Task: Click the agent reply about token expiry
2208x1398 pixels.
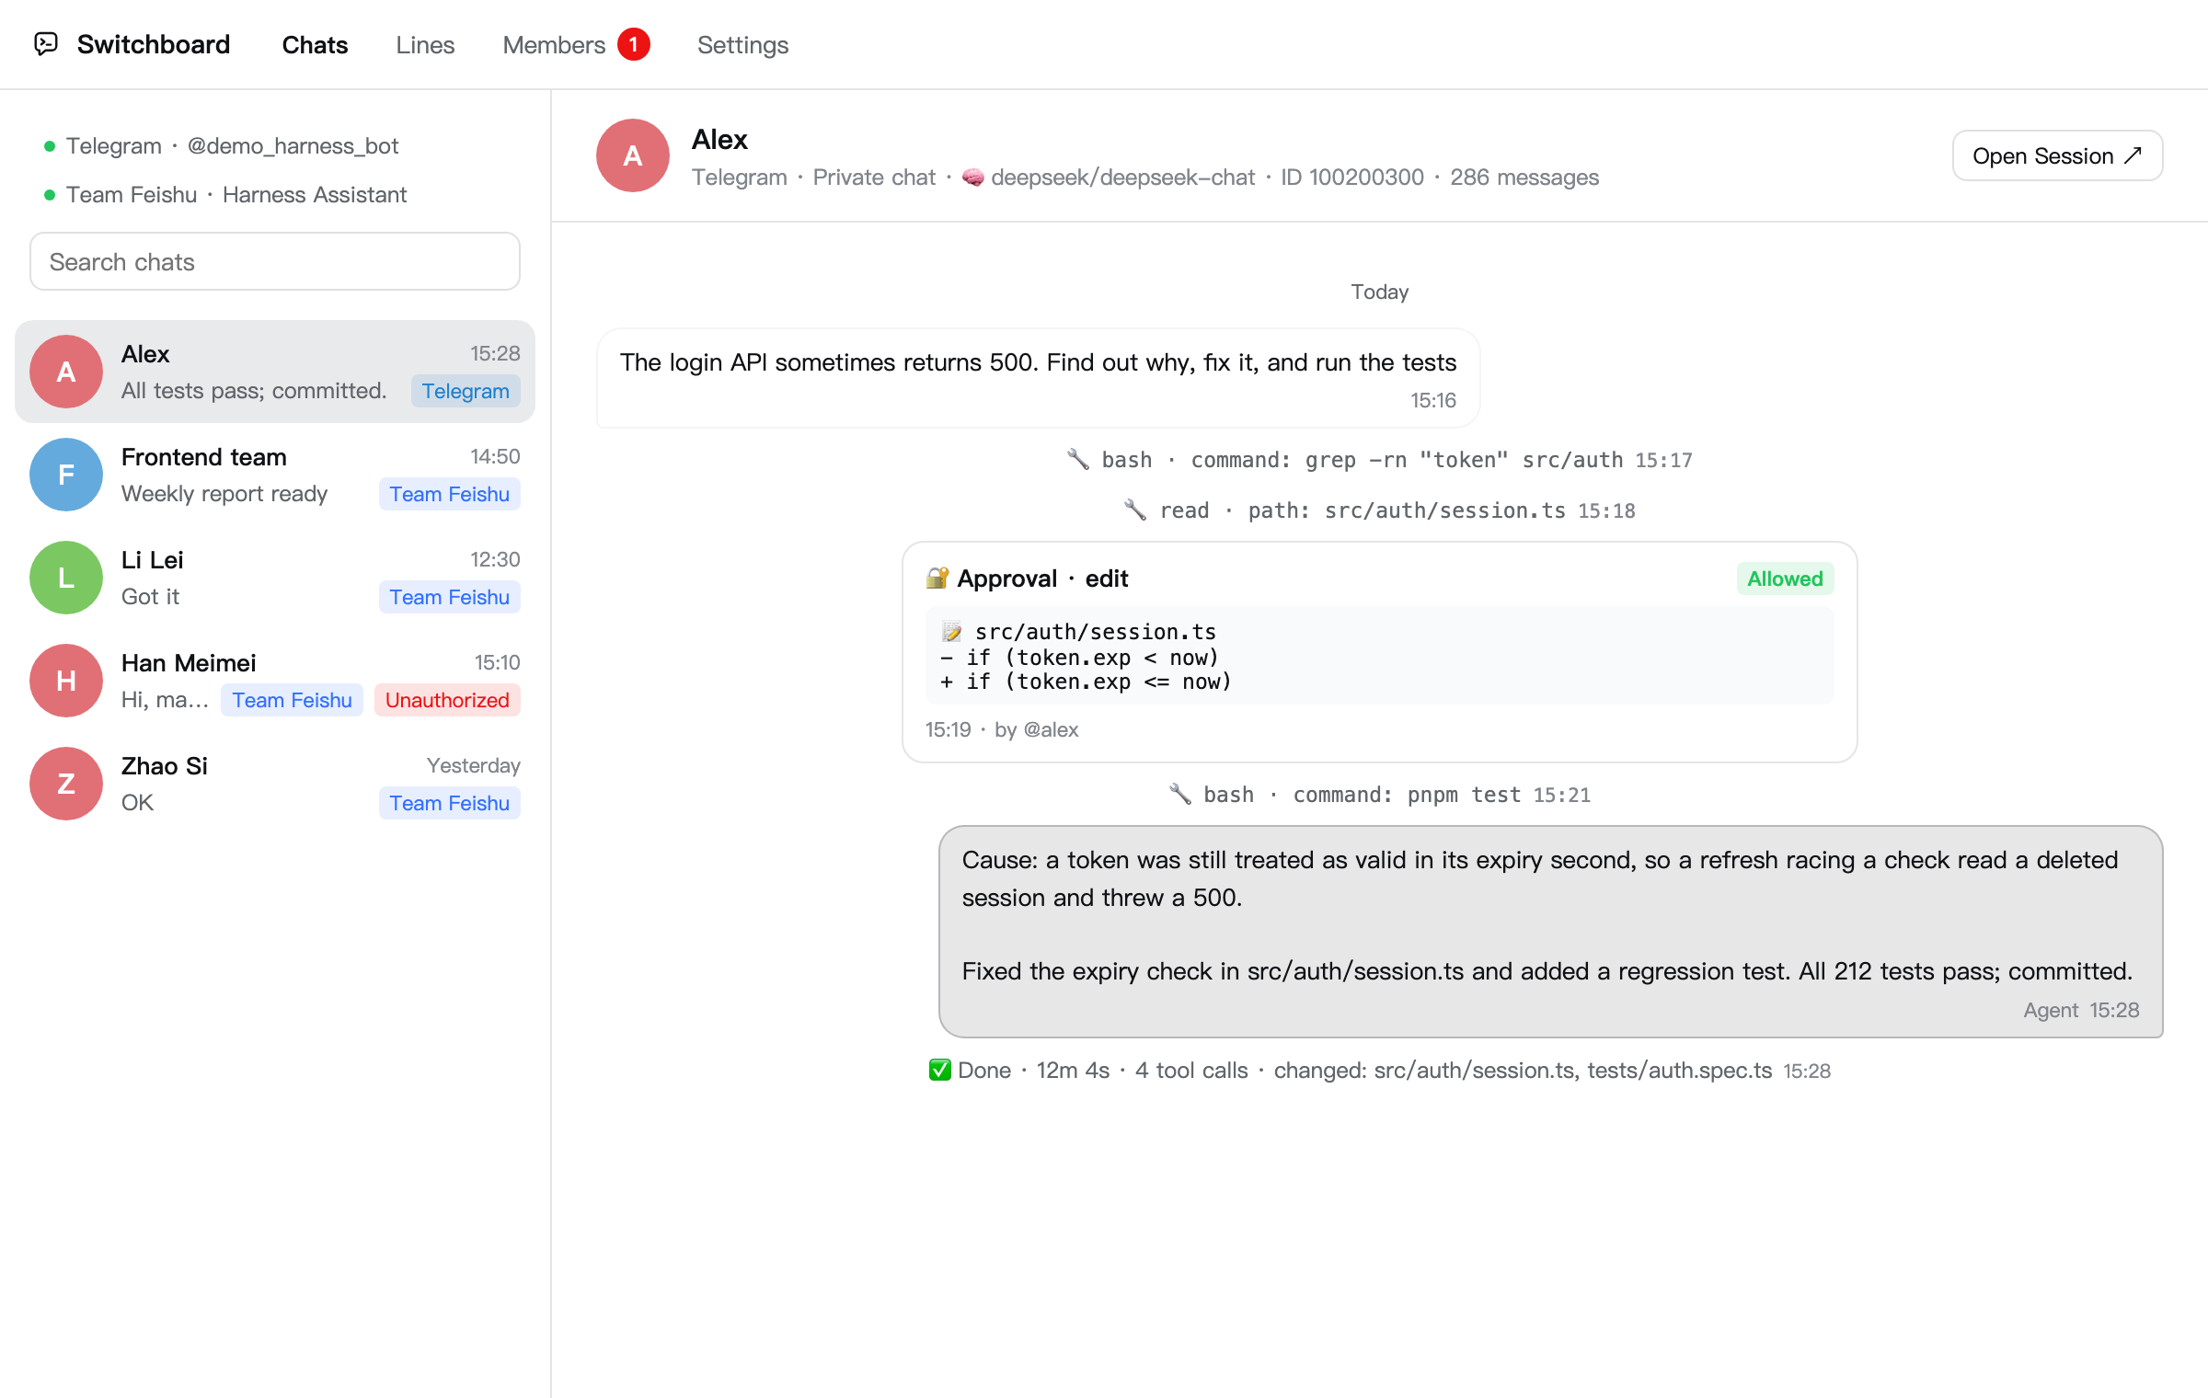Action: pyautogui.click(x=1550, y=932)
